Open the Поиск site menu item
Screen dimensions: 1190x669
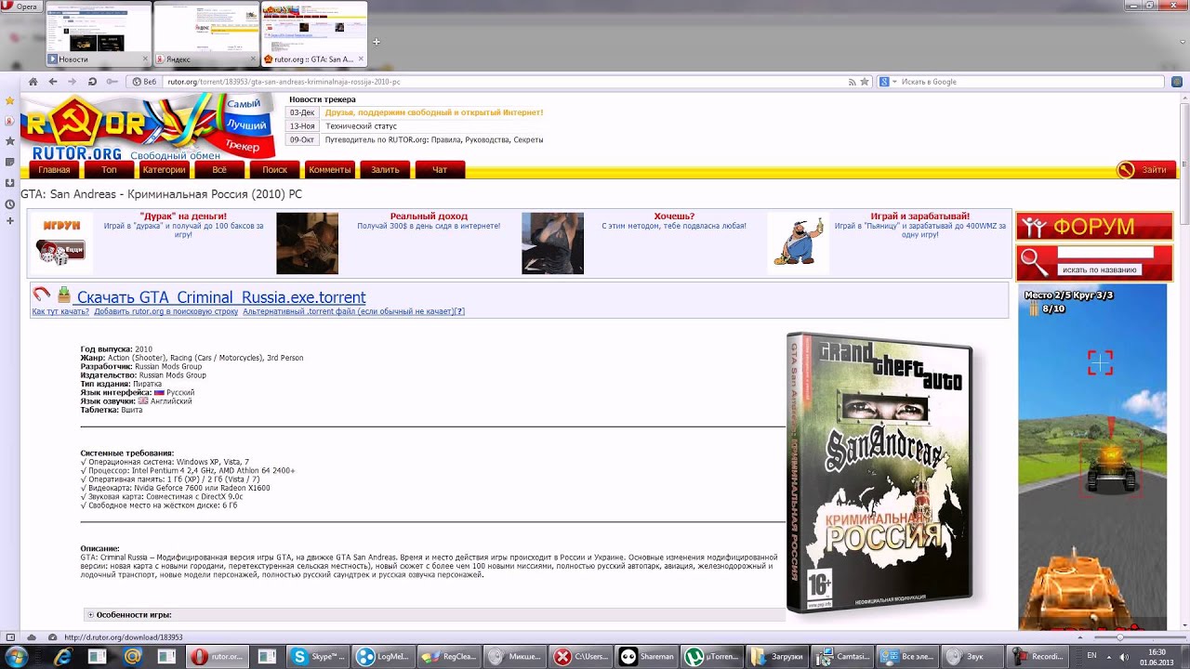274,170
